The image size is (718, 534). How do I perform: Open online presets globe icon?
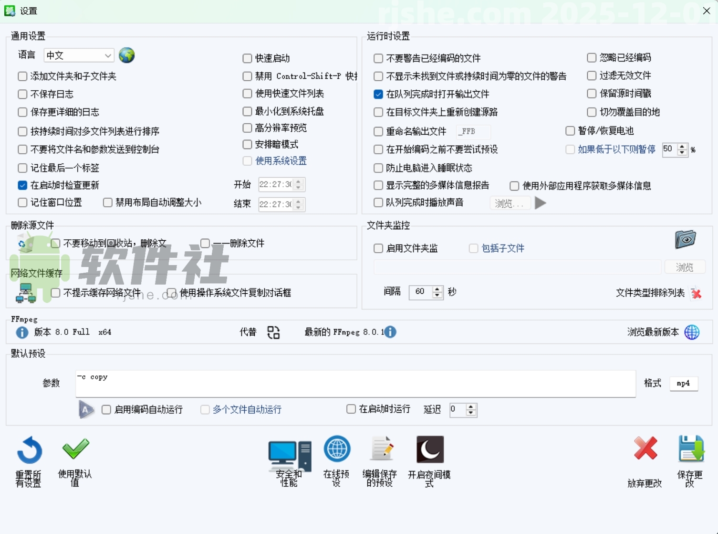click(337, 449)
